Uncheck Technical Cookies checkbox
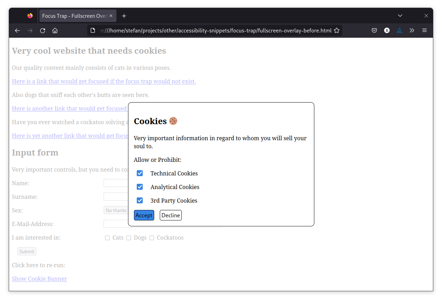 [140, 173]
